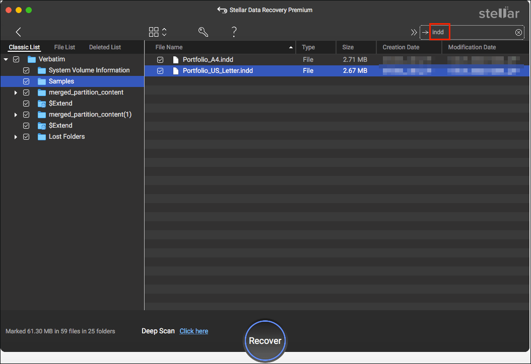The width and height of the screenshot is (531, 364).
Task: Toggle the File Name sort arrow
Action: point(291,48)
